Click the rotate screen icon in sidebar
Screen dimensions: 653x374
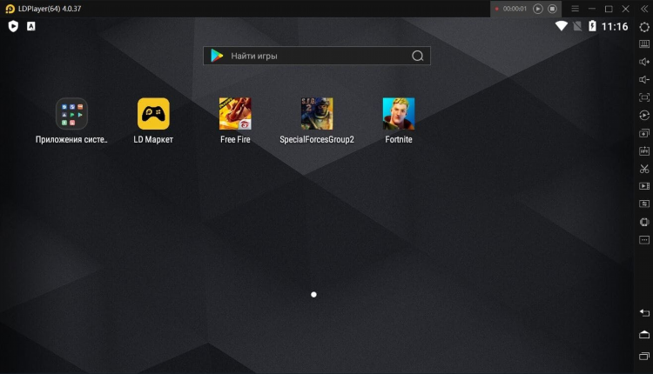point(644,222)
